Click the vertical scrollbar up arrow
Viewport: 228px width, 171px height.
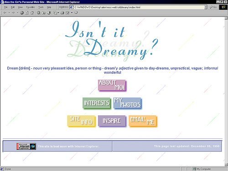[226, 18]
